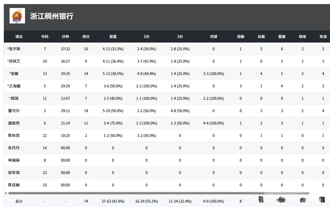Click the 浙江稠州银行 team name heading
330x207 pixels.
(52, 16)
